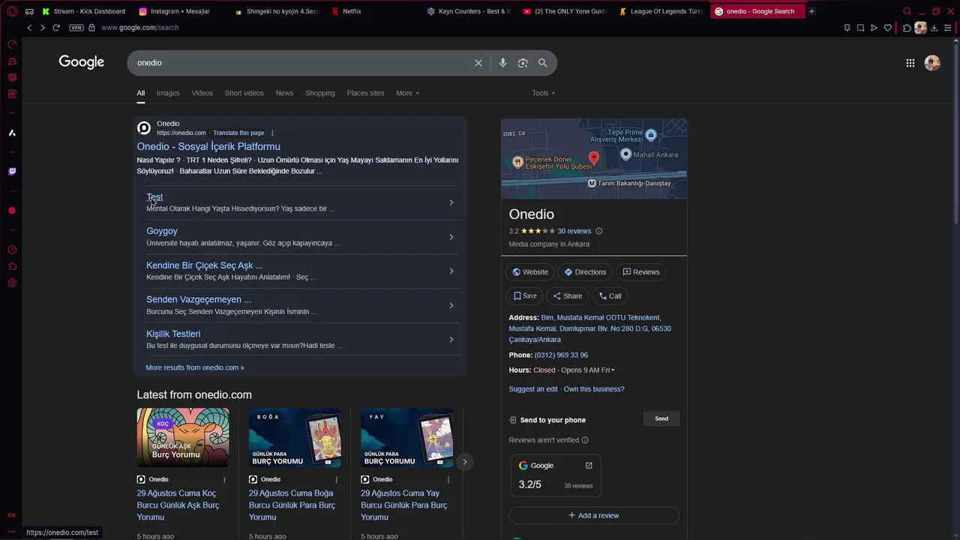
Task: Switch to News search tab
Action: [284, 93]
